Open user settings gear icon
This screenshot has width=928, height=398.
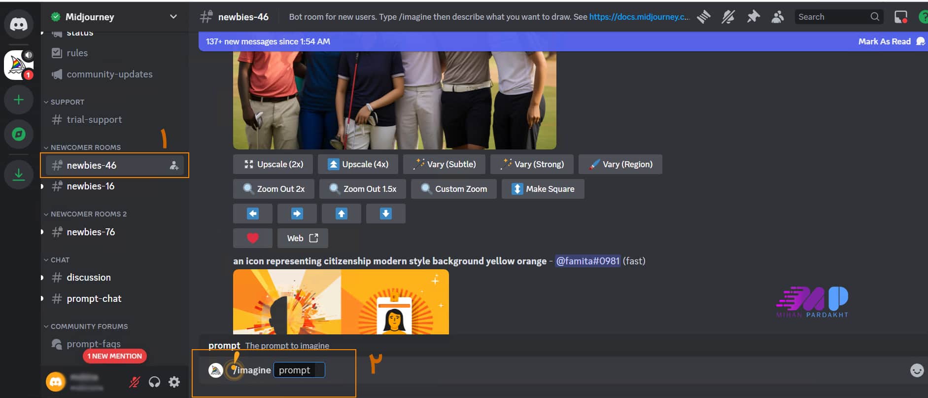tap(174, 382)
